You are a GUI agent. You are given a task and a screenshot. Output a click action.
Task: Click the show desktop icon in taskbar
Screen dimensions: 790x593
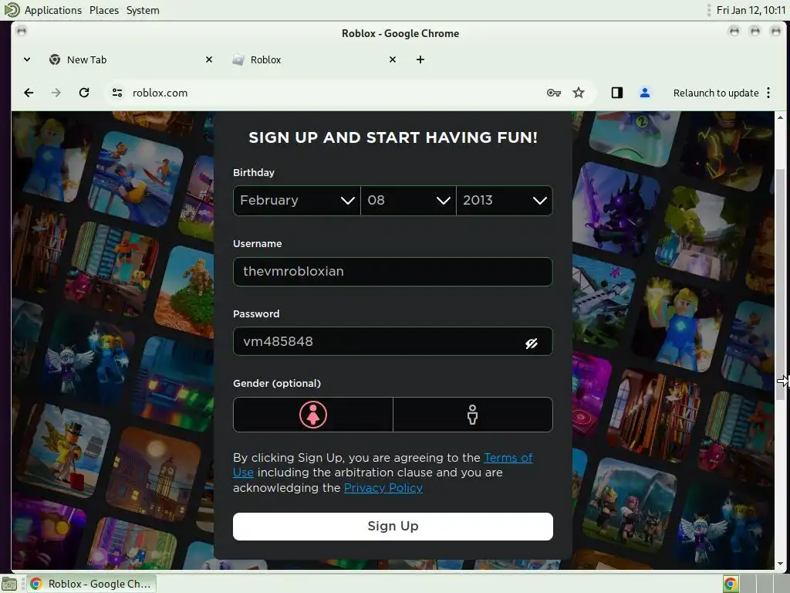coord(9,584)
